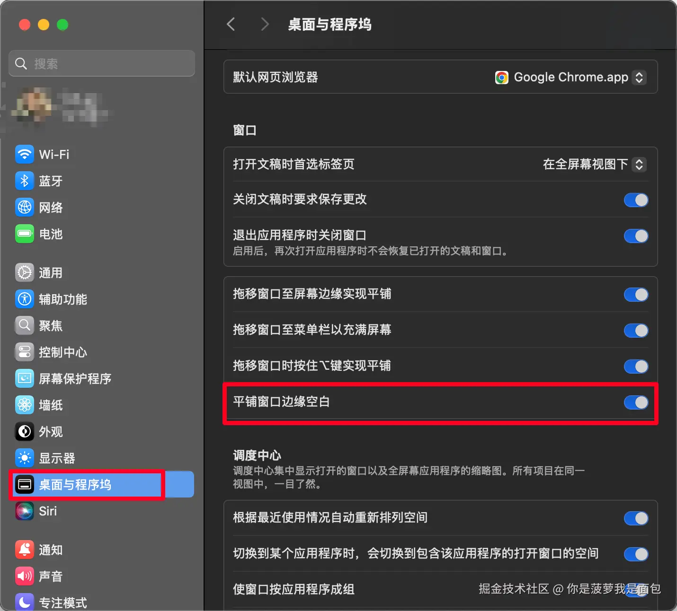
Task: Click 默认网页浏览器 label text
Action: 276,77
